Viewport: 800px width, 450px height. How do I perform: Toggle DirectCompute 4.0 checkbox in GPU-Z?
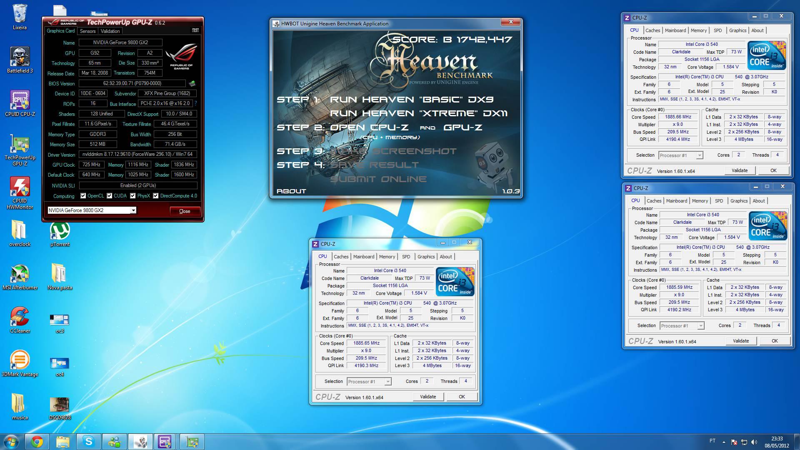[x=155, y=196]
